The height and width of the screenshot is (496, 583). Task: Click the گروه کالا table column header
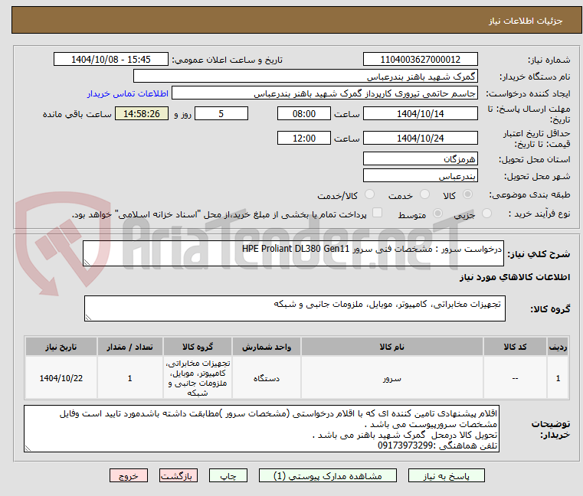198,347
